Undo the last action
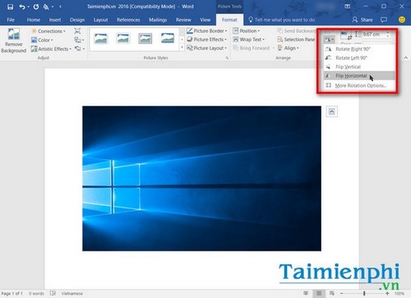 coord(22,7)
